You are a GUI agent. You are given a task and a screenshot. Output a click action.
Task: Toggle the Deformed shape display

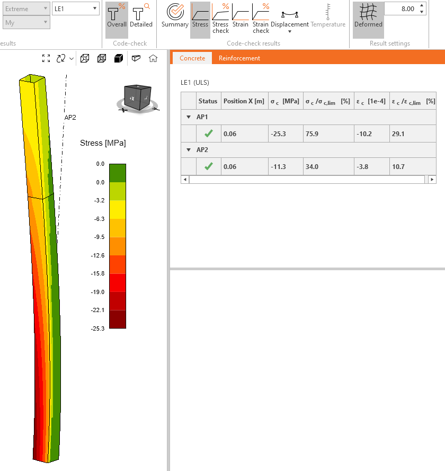pos(368,16)
